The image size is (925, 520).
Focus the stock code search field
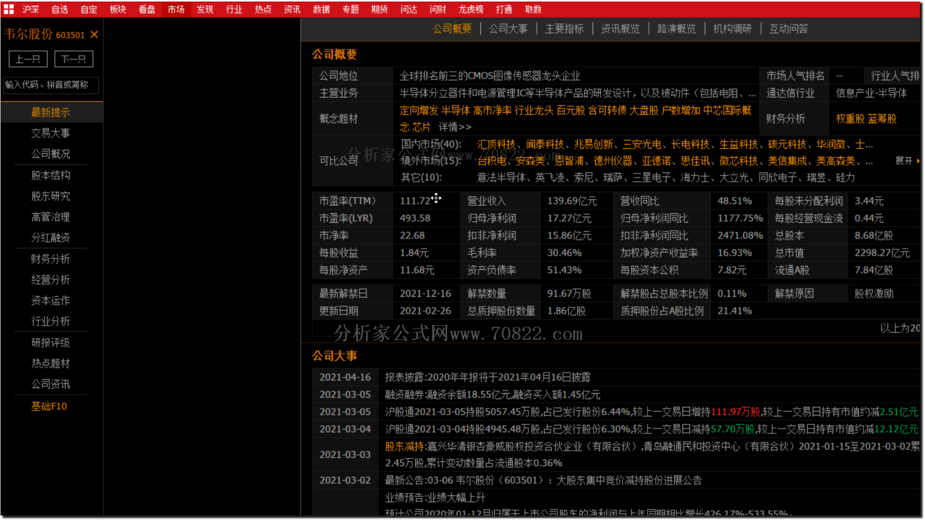click(51, 85)
